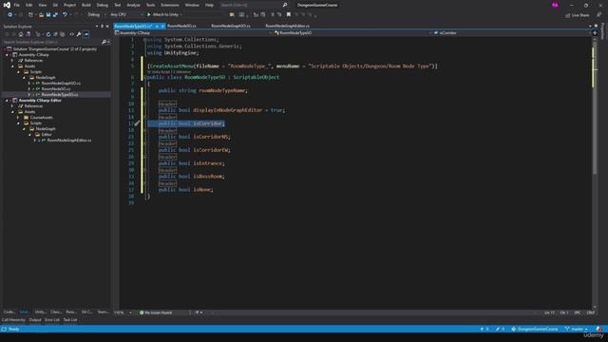The image size is (608, 342).
Task: Click Solution Explorer Preview Selected Items icon
Action: coord(86,34)
